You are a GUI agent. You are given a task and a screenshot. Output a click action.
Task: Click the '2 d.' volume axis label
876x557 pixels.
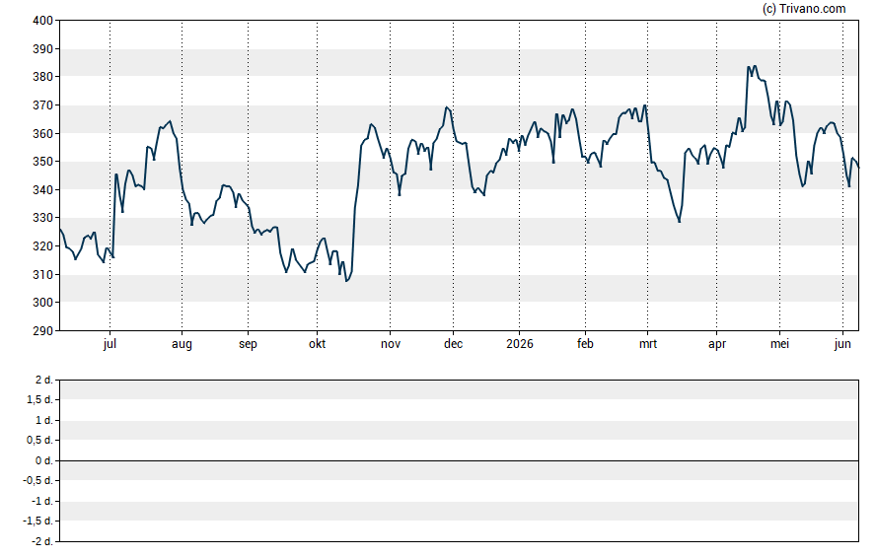click(x=44, y=381)
